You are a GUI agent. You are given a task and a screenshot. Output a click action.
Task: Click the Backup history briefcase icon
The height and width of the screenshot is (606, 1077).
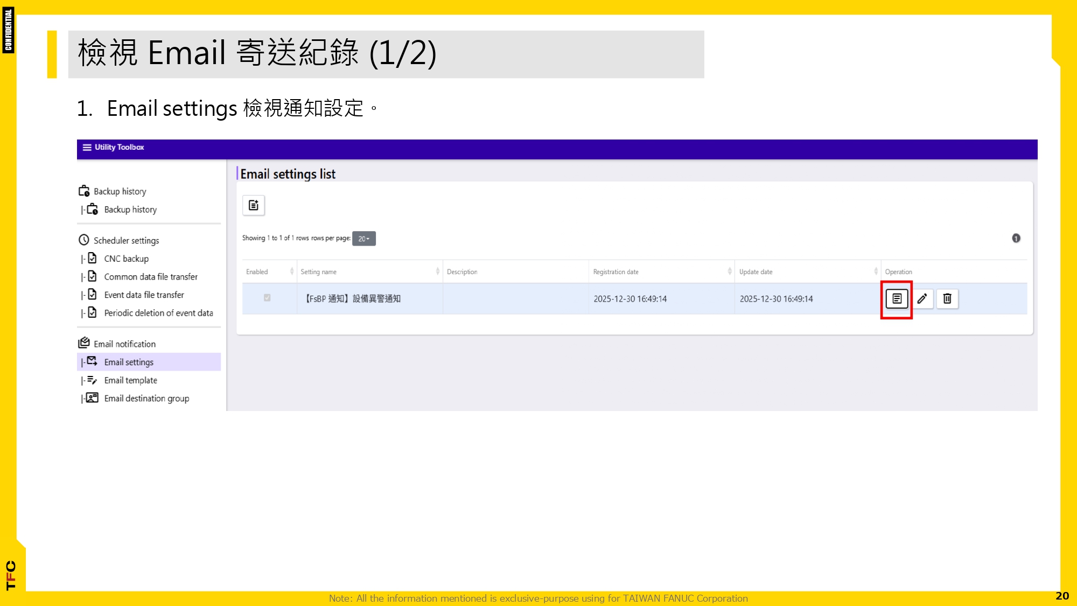83,190
